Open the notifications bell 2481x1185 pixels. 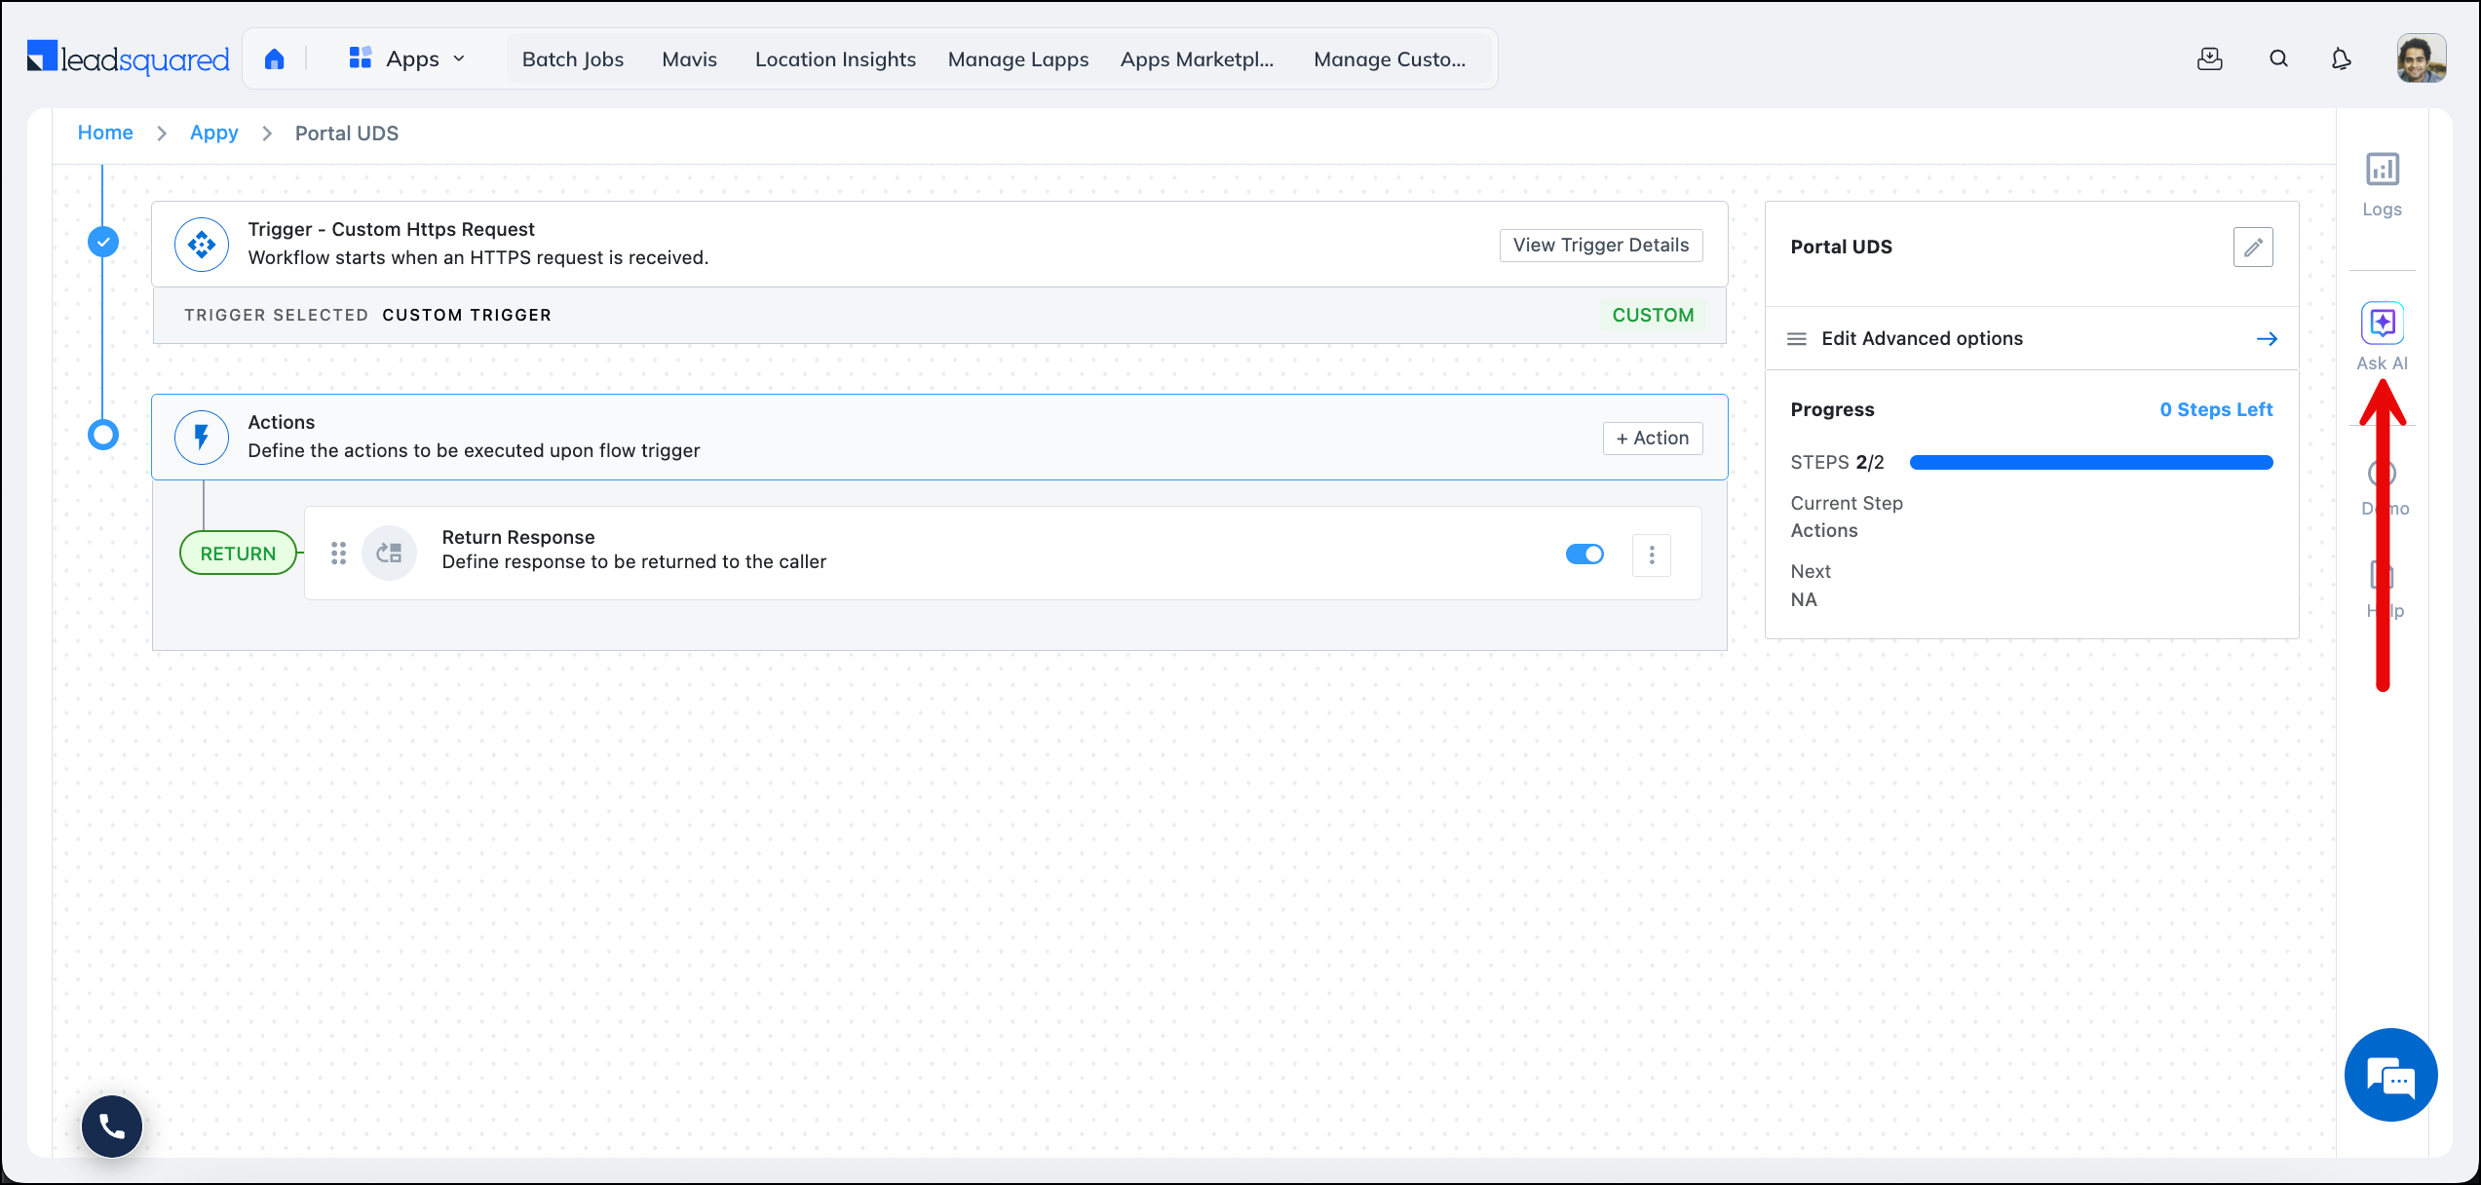[x=2341, y=59]
